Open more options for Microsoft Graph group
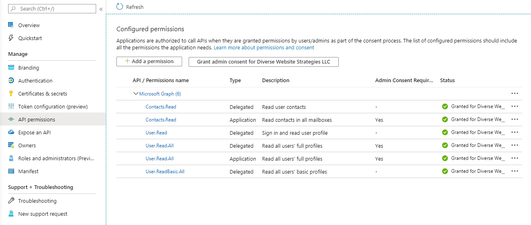Image resolution: width=531 pixels, height=225 pixels. (515, 93)
